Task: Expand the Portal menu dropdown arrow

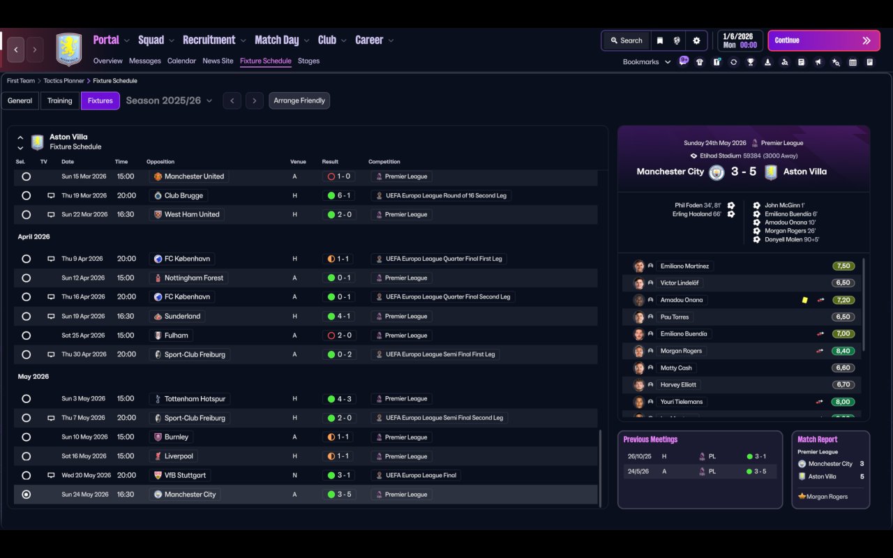Action: 126,41
